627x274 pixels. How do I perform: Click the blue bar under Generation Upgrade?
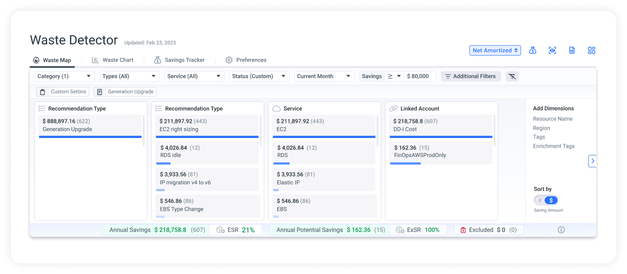pos(90,137)
